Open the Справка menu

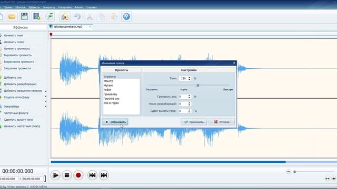pos(91,7)
